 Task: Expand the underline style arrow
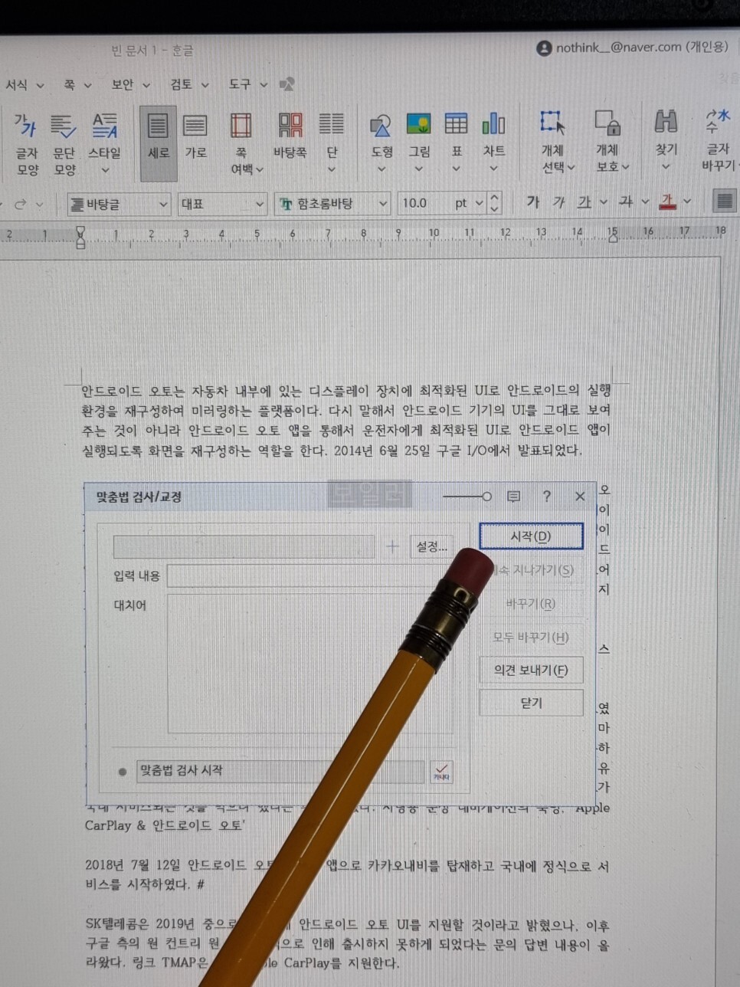(604, 202)
